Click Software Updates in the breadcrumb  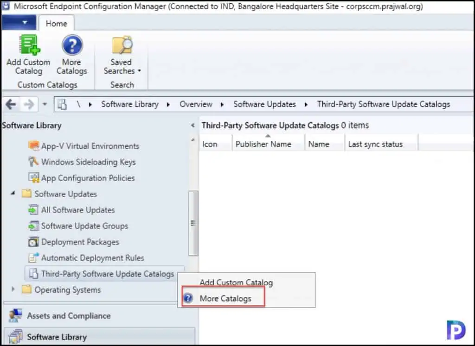click(x=264, y=104)
